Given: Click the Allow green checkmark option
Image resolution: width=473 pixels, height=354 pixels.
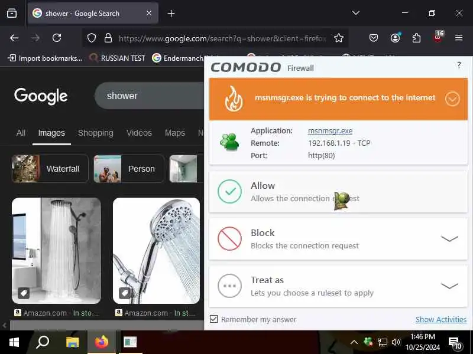Looking at the screenshot, I should 338,192.
